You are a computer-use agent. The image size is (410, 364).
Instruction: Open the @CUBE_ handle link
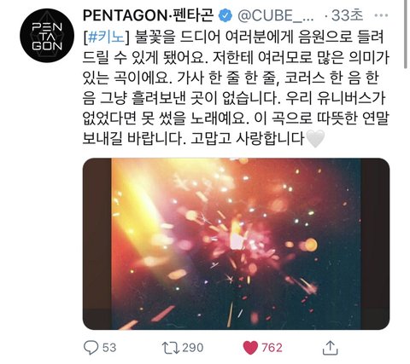(276, 15)
